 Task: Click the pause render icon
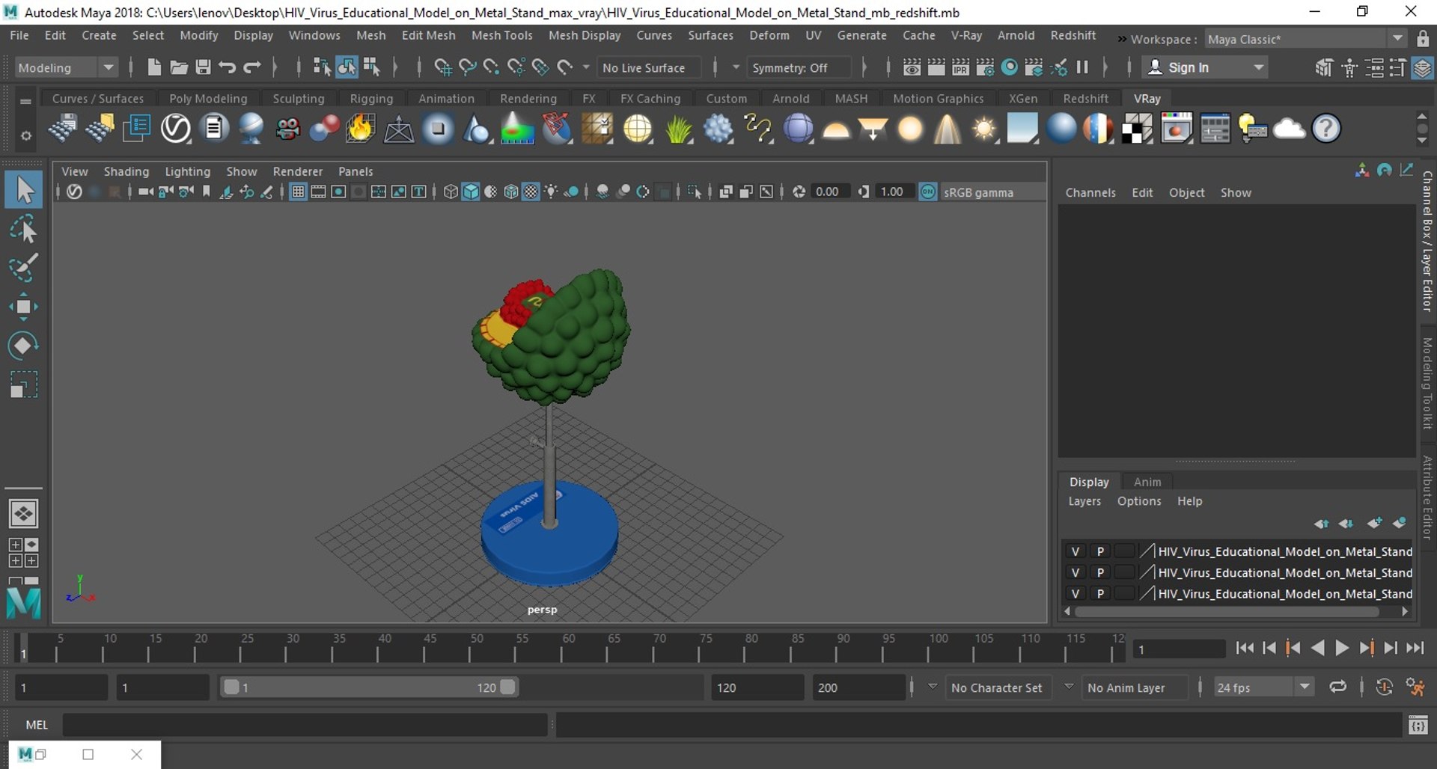1082,67
